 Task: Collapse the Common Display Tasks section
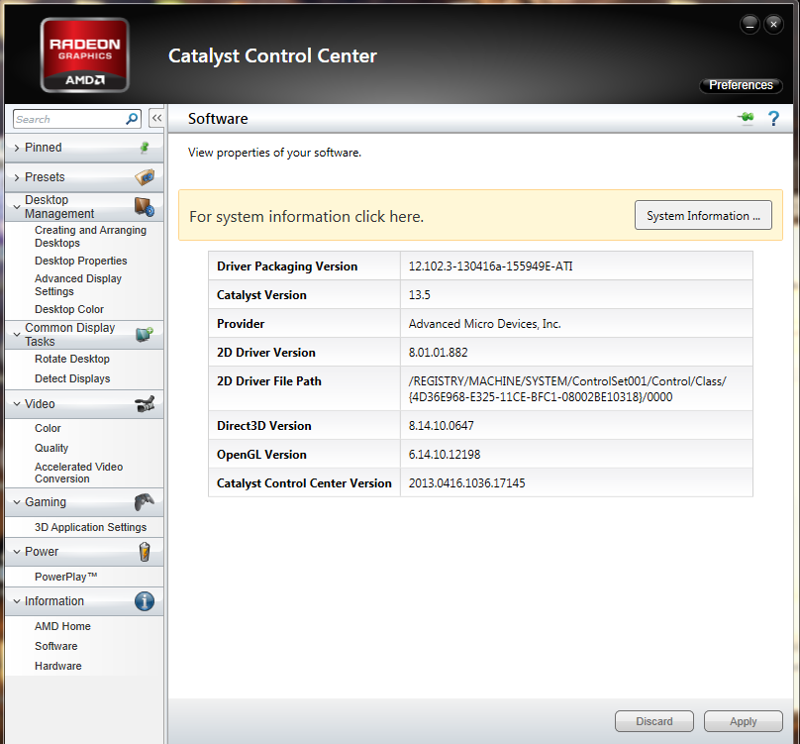point(17,335)
